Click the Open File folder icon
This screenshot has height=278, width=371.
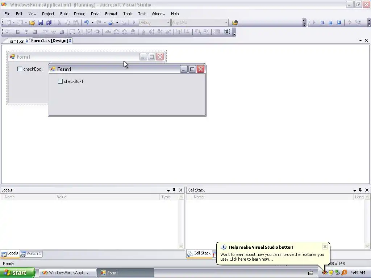coord(32,22)
